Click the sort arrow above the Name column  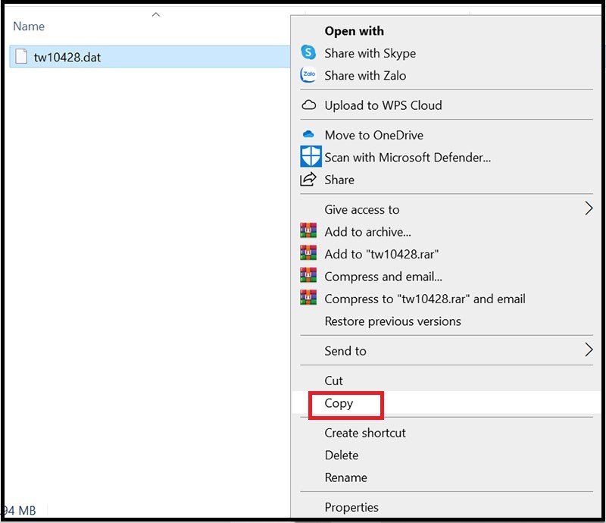[x=155, y=14]
